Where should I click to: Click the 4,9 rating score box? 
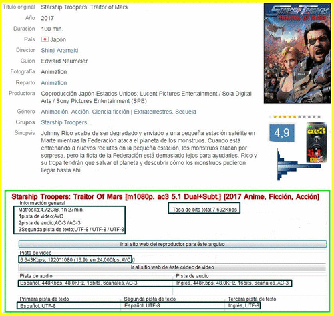(x=282, y=133)
